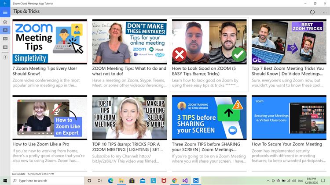Open the volume speaker tray icon
Screen dimensions: 330x185
(294, 181)
